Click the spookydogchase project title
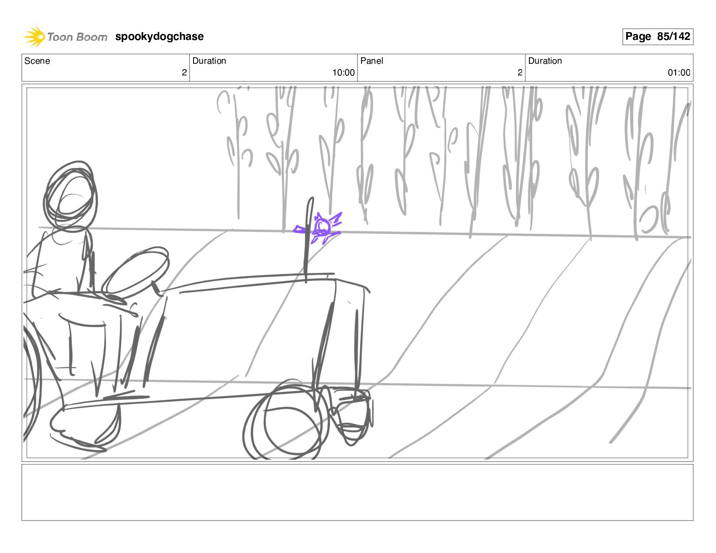Viewport: 716px width, 553px height. (159, 36)
